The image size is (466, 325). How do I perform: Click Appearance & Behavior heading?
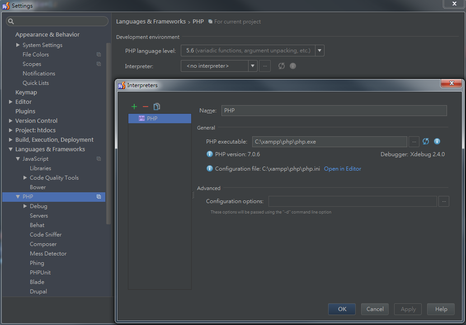tap(47, 34)
